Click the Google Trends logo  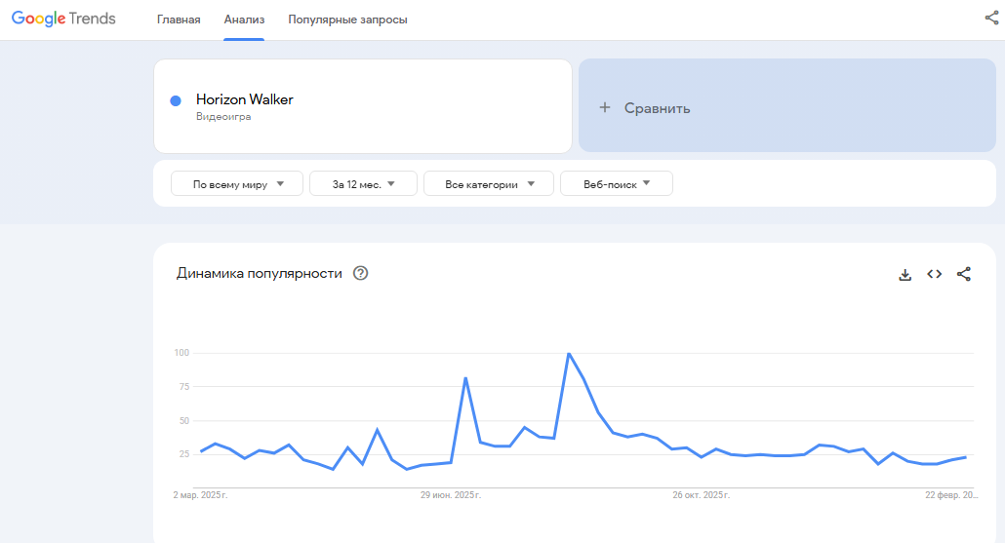63,19
